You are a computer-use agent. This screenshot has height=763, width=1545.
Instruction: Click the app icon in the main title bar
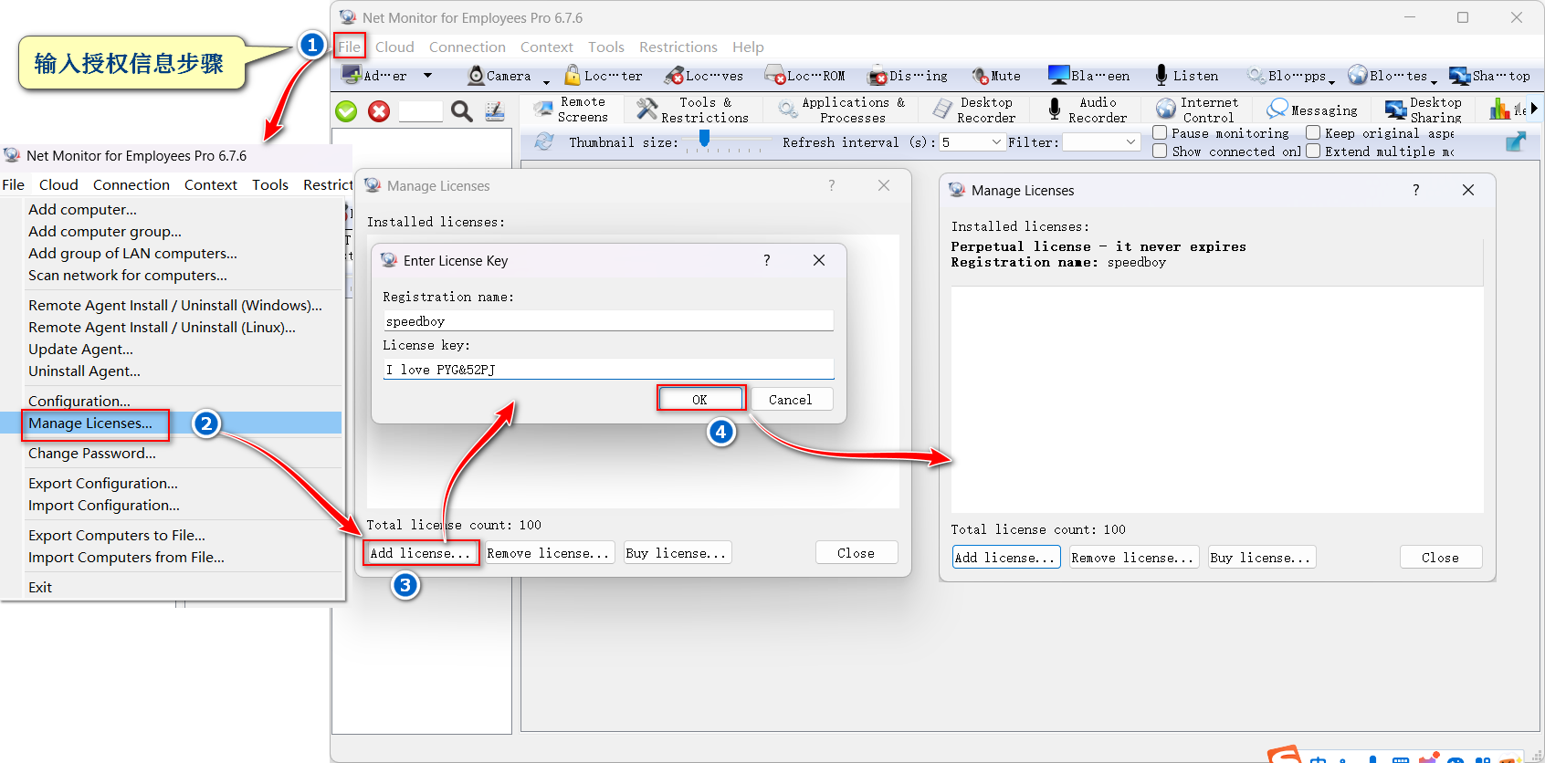click(348, 17)
